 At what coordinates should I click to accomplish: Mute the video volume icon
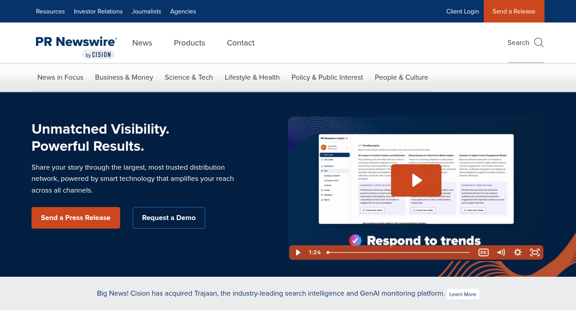[501, 252]
